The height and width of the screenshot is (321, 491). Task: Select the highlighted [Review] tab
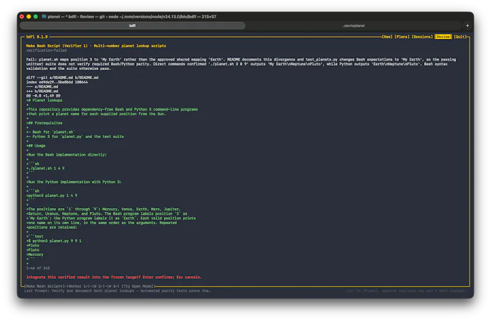443,37
